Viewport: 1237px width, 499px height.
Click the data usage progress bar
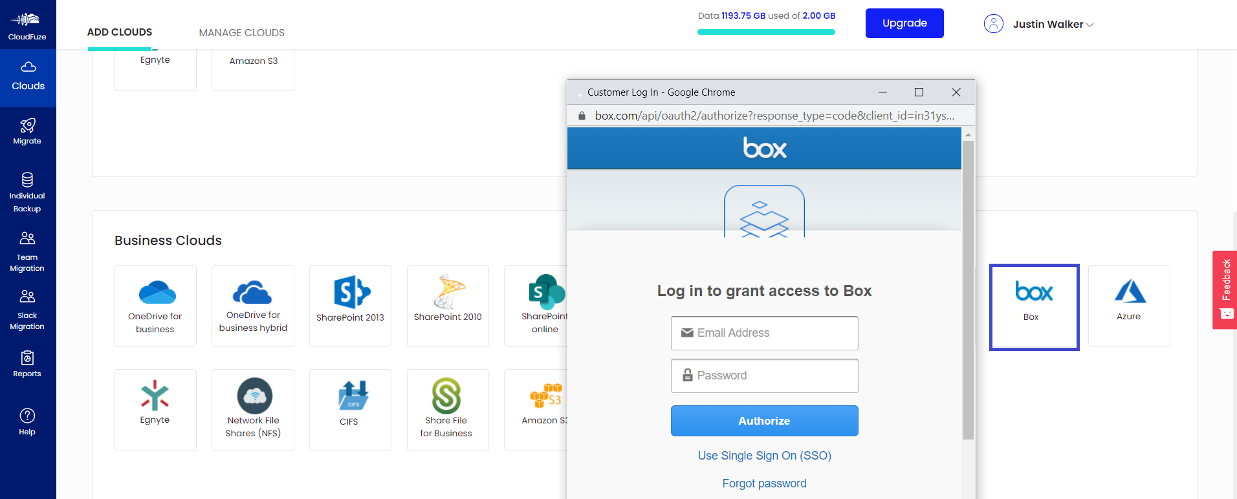pyautogui.click(x=766, y=32)
